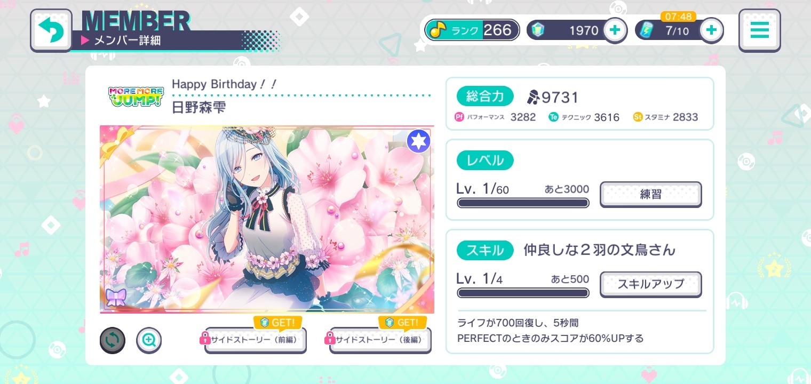811x384 pixels.
Task: Refill live bonus with plus button
Action: tap(711, 30)
